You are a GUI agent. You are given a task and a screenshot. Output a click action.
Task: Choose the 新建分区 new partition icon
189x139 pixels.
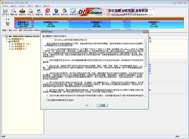(39, 12)
